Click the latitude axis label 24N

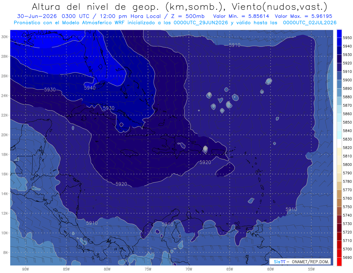[x=5, y=96]
